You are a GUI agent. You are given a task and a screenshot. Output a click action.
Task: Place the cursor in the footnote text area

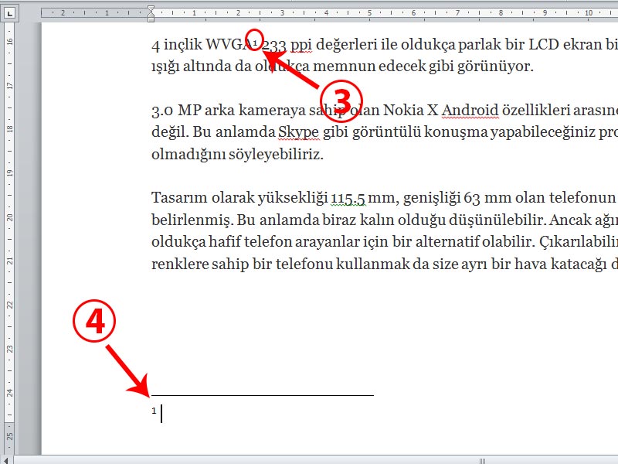[x=161, y=413]
